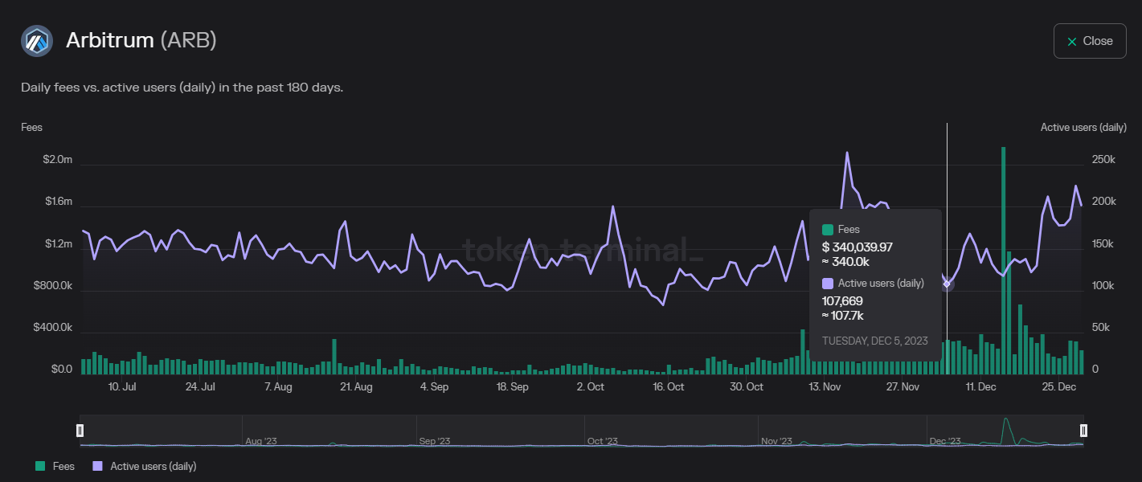Image resolution: width=1142 pixels, height=482 pixels.
Task: Click the tallest green fees bar in December
Action: coord(1003,260)
